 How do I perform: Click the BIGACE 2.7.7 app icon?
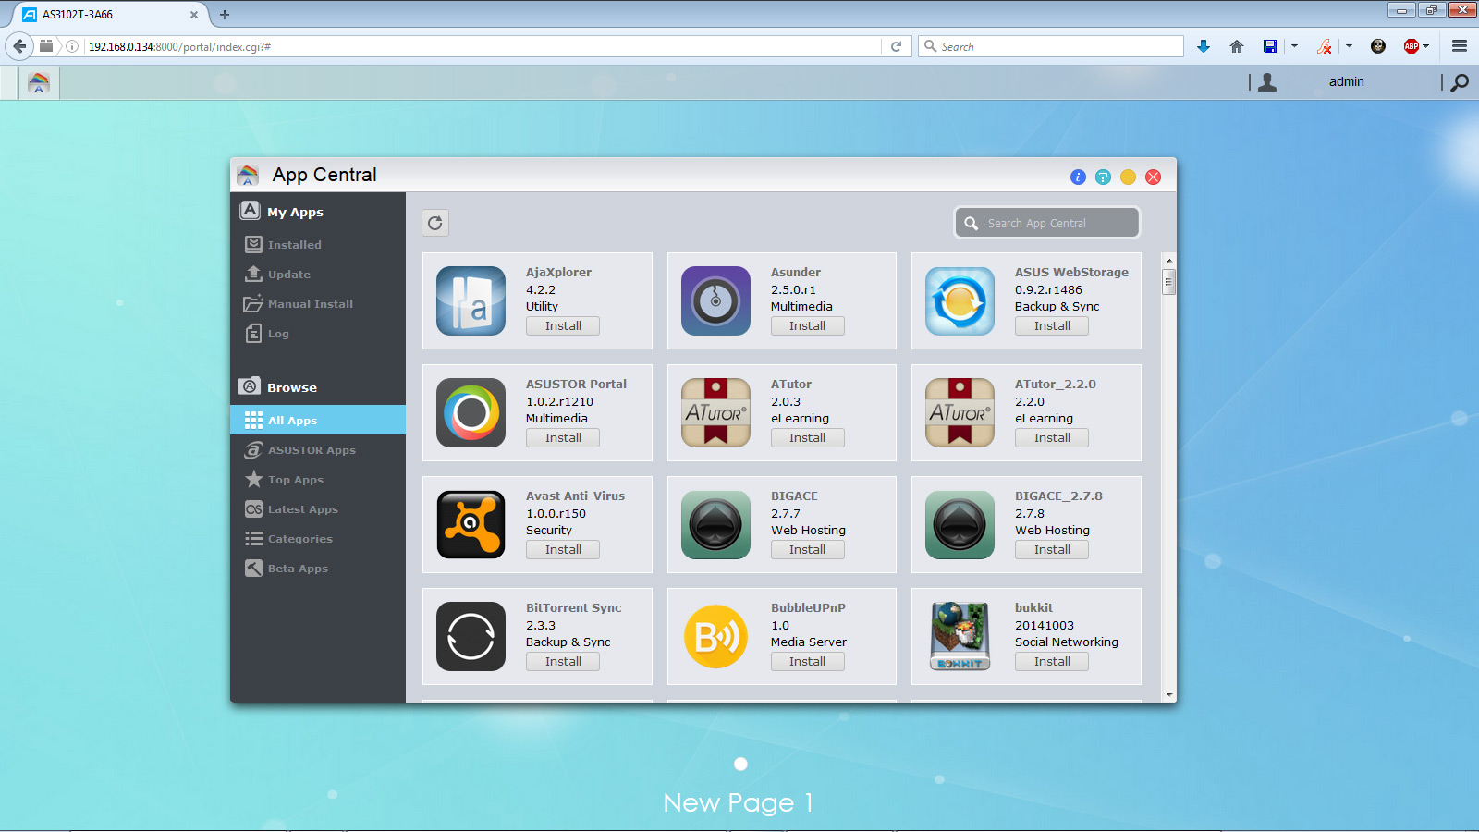715,524
